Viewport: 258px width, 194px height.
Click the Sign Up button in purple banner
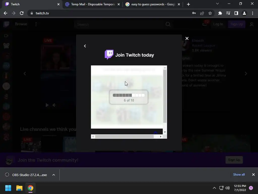[234, 160]
